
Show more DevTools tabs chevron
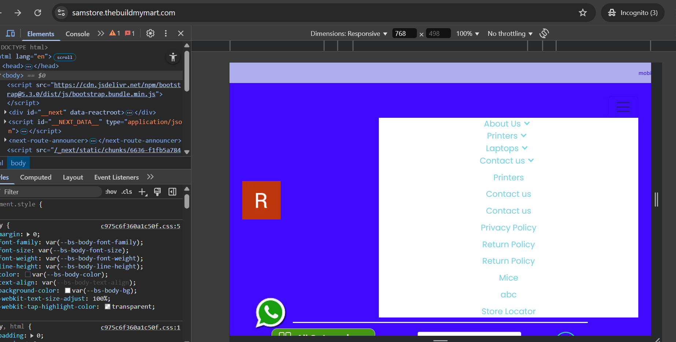click(x=101, y=34)
